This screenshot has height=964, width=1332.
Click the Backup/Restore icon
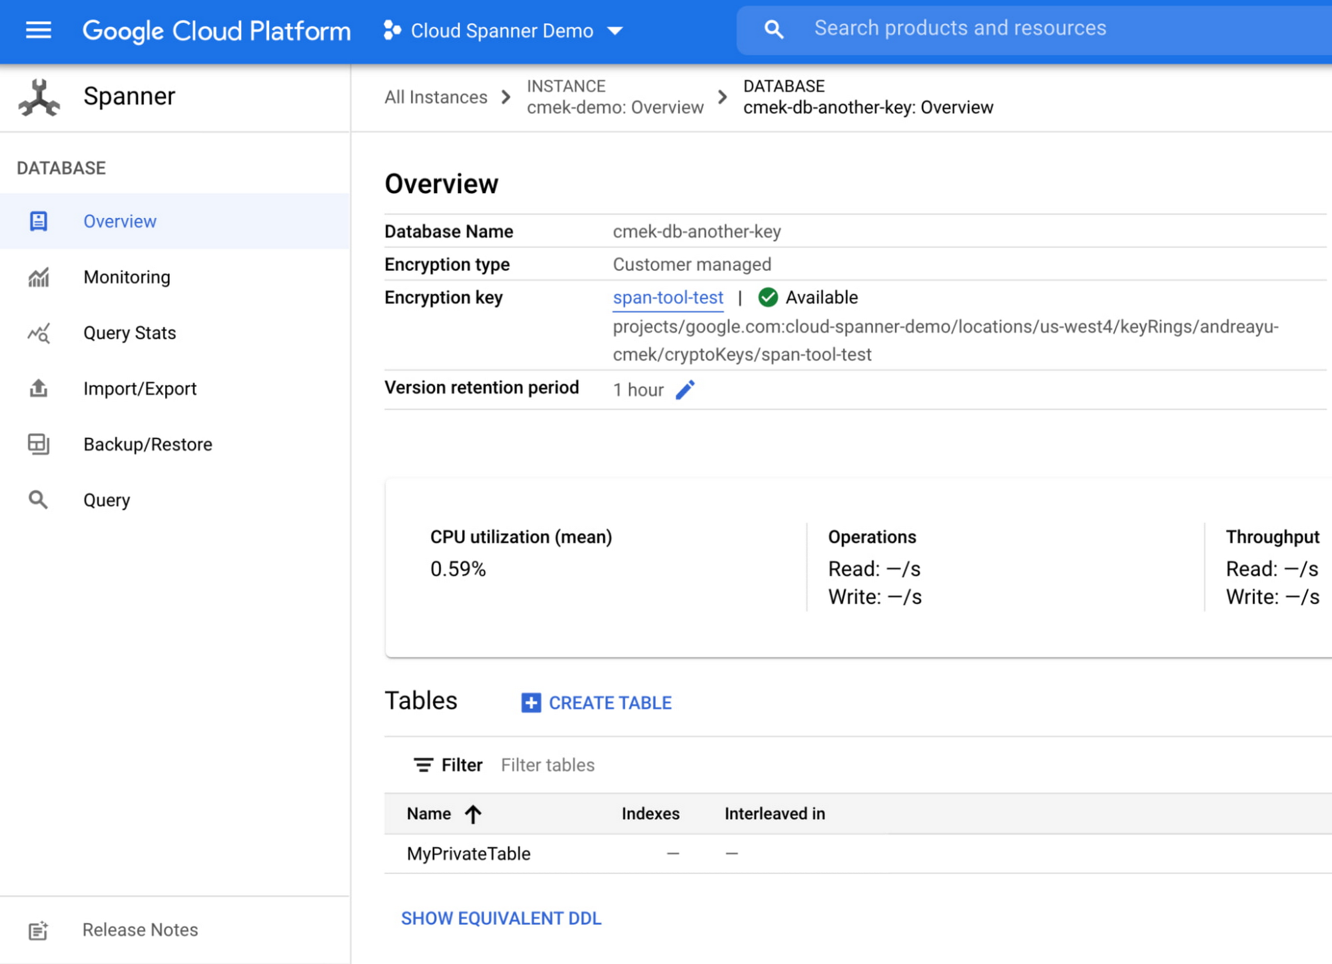click(x=39, y=444)
